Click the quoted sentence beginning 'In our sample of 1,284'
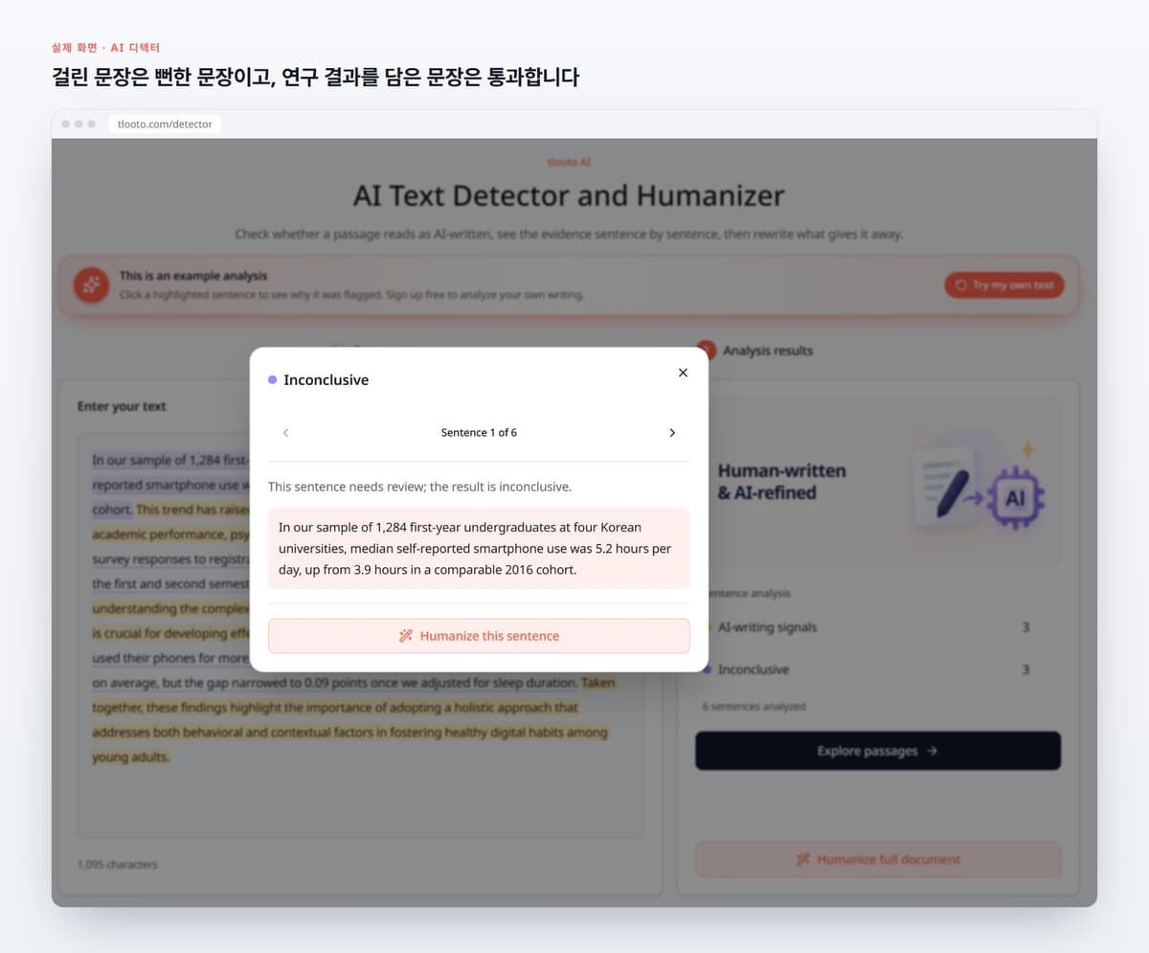This screenshot has width=1149, height=953. 479,548
